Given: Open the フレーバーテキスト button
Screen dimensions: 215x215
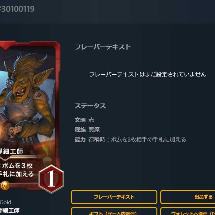Looking at the screenshot, I should pyautogui.click(x=114, y=197).
